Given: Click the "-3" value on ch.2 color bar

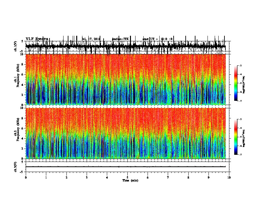Looking at the screenshot, I should [240, 119].
